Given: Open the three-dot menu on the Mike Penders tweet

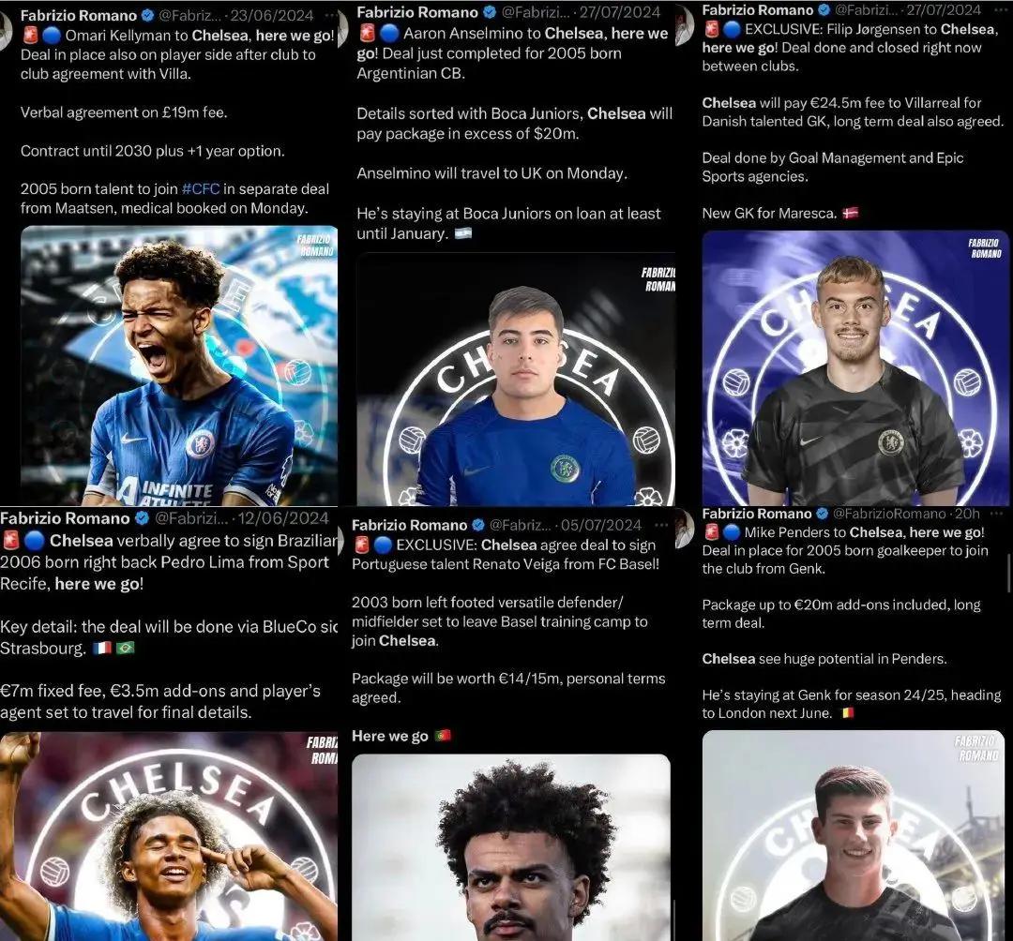Looking at the screenshot, I should pos(997,513).
